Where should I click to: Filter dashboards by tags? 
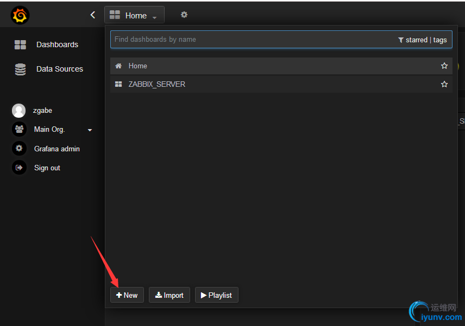coord(440,40)
